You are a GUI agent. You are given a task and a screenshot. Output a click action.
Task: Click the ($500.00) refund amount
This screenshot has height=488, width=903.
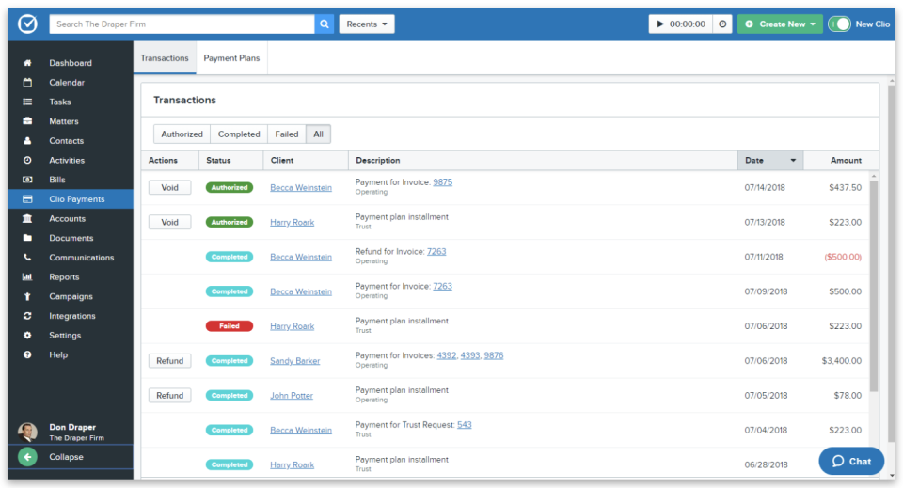[x=843, y=257]
